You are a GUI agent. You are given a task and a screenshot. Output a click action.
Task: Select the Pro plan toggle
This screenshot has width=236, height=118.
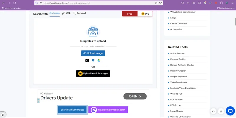coord(145,14)
